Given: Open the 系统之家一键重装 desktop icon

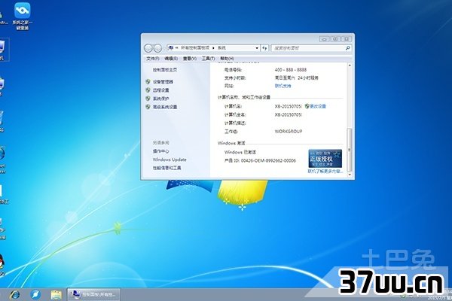Looking at the screenshot, I should coord(22,16).
